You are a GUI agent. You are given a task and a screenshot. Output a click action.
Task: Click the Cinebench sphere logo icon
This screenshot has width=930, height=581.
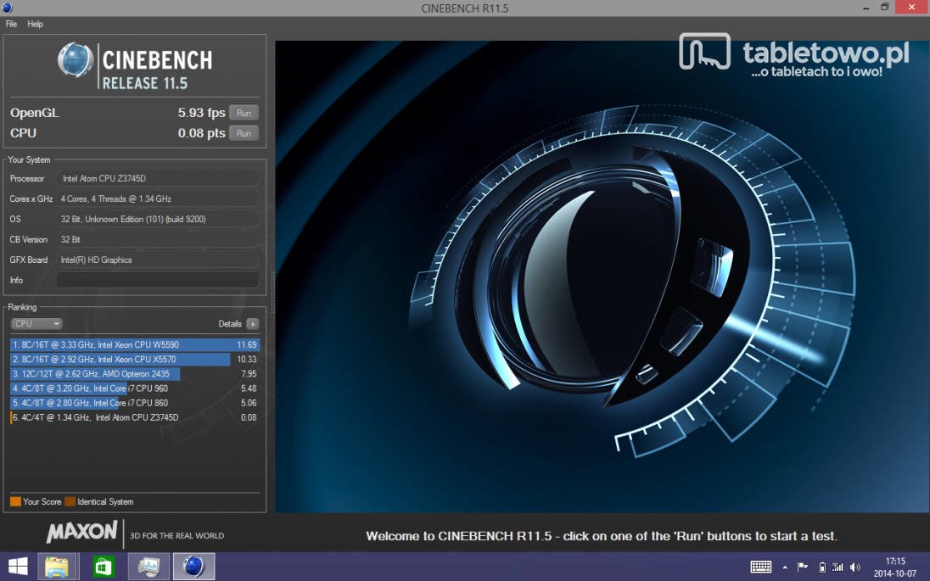(x=76, y=60)
